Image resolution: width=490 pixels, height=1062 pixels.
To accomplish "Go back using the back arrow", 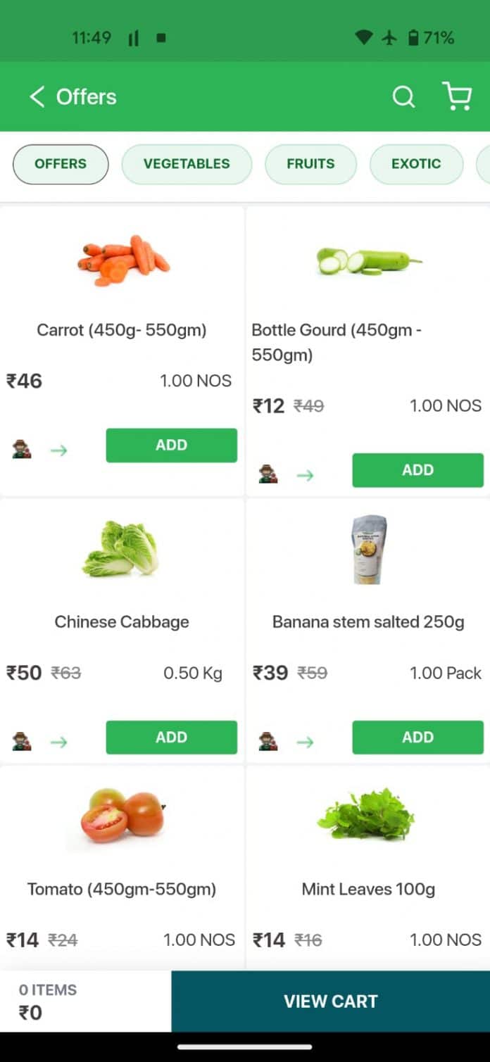I will click(36, 98).
